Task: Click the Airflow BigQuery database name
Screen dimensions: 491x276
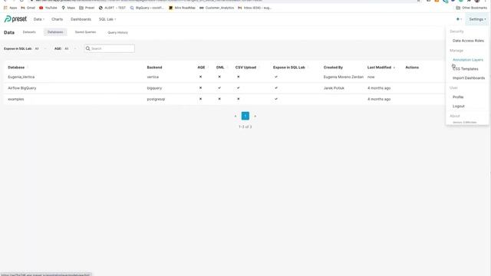Action: pyautogui.click(x=22, y=88)
